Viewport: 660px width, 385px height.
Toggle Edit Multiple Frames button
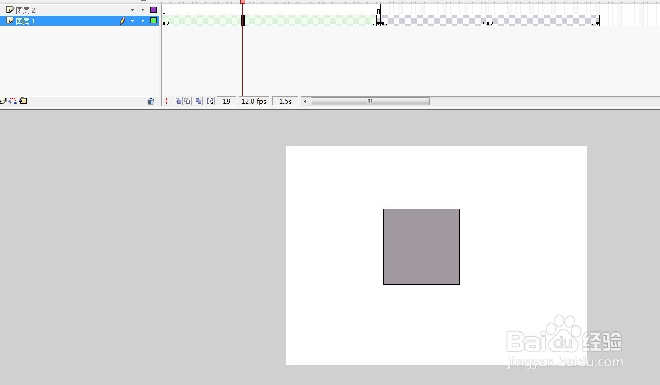pyautogui.click(x=199, y=101)
